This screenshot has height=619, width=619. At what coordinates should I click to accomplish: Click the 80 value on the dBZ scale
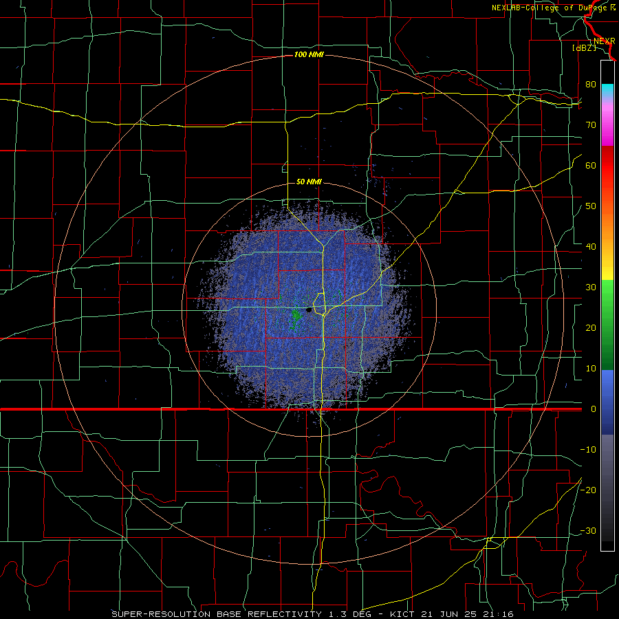tap(591, 85)
